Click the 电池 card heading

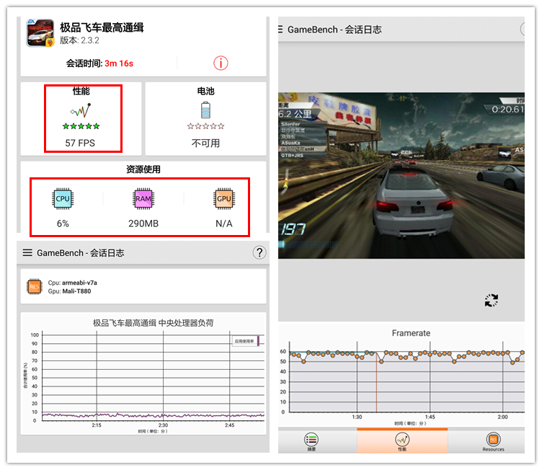pyautogui.click(x=205, y=91)
